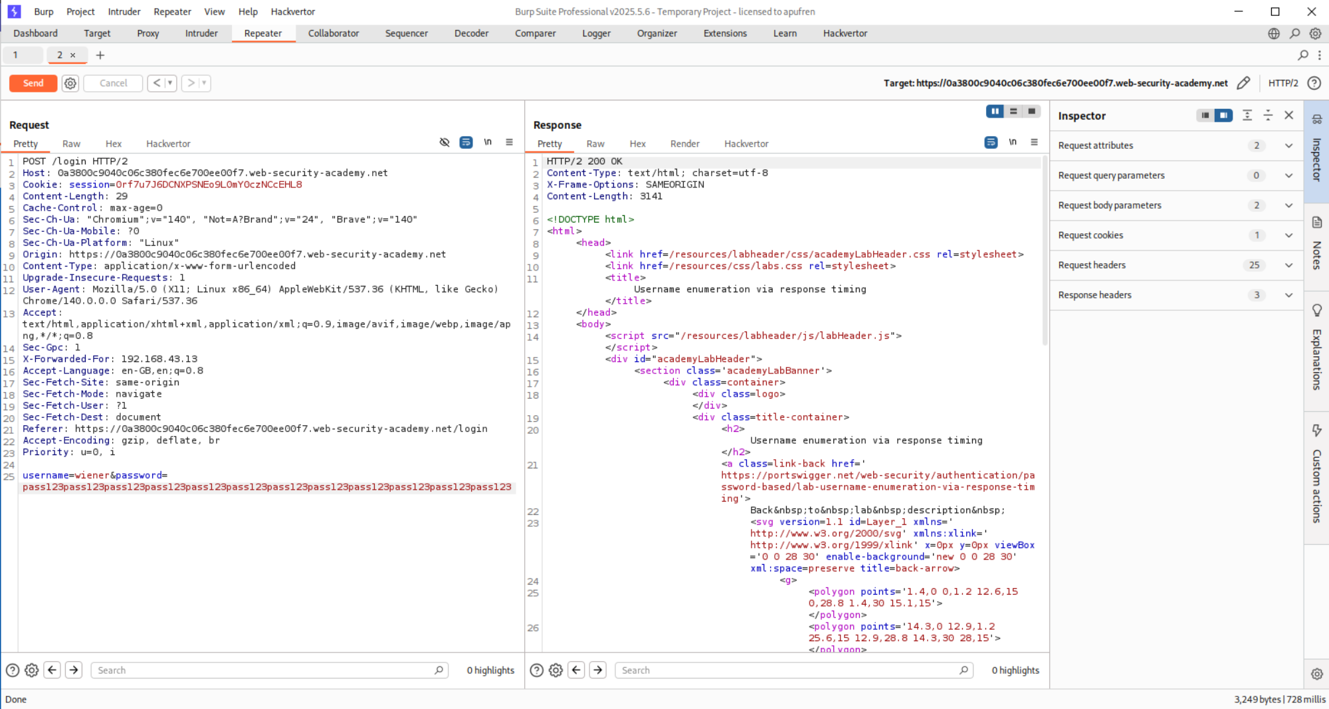Open history back dropdown arrow
The height and width of the screenshot is (709, 1329).
pyautogui.click(x=170, y=83)
